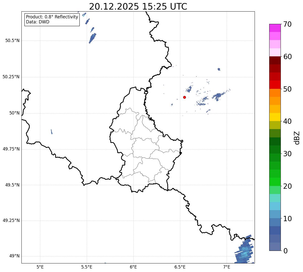Click the bright green colorbar segment above 20
Screen dimensions: 303x272
[275, 182]
